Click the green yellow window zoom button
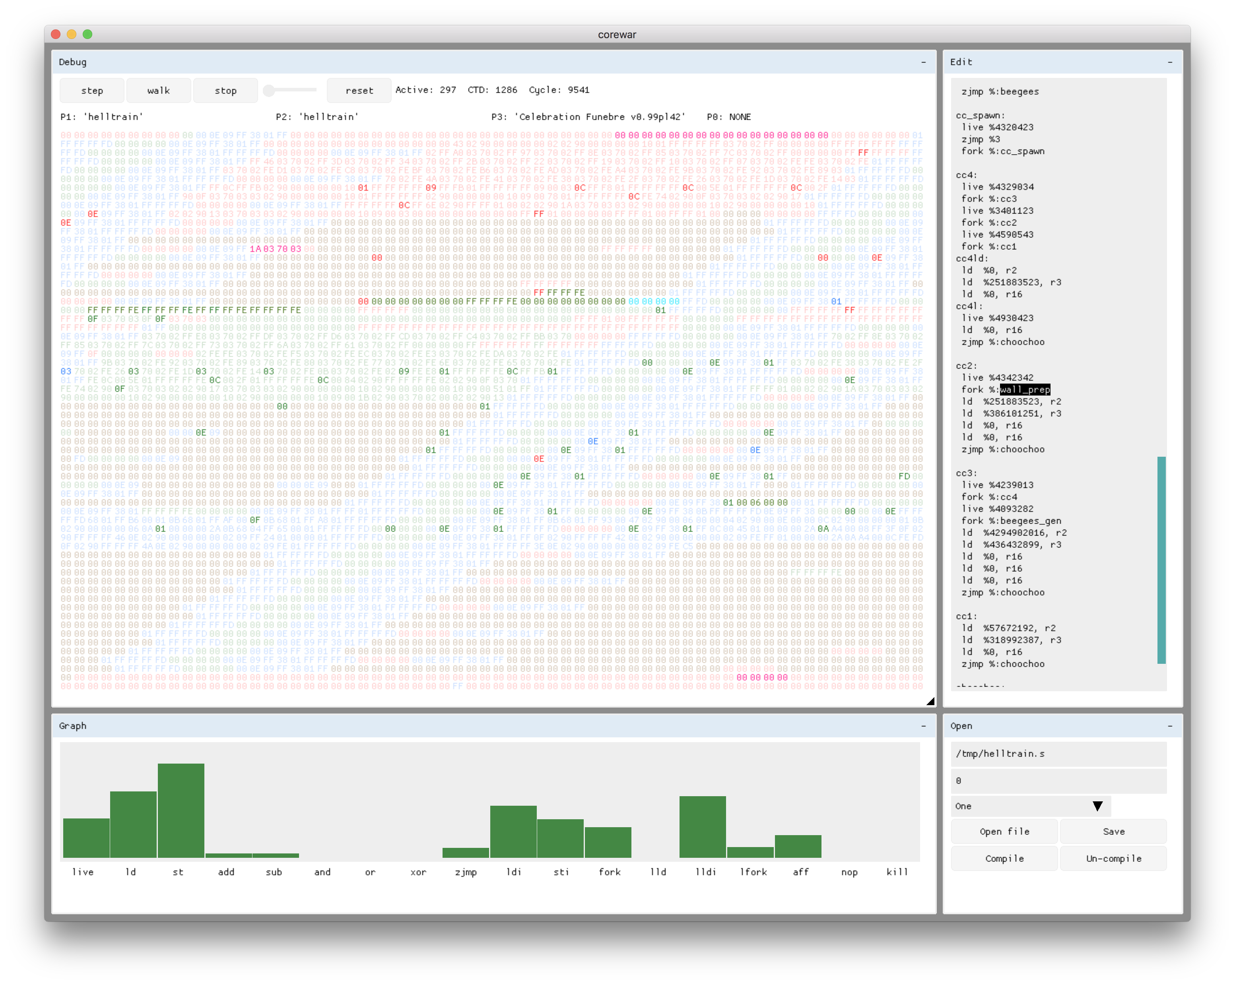The height and width of the screenshot is (985, 1235). (87, 34)
